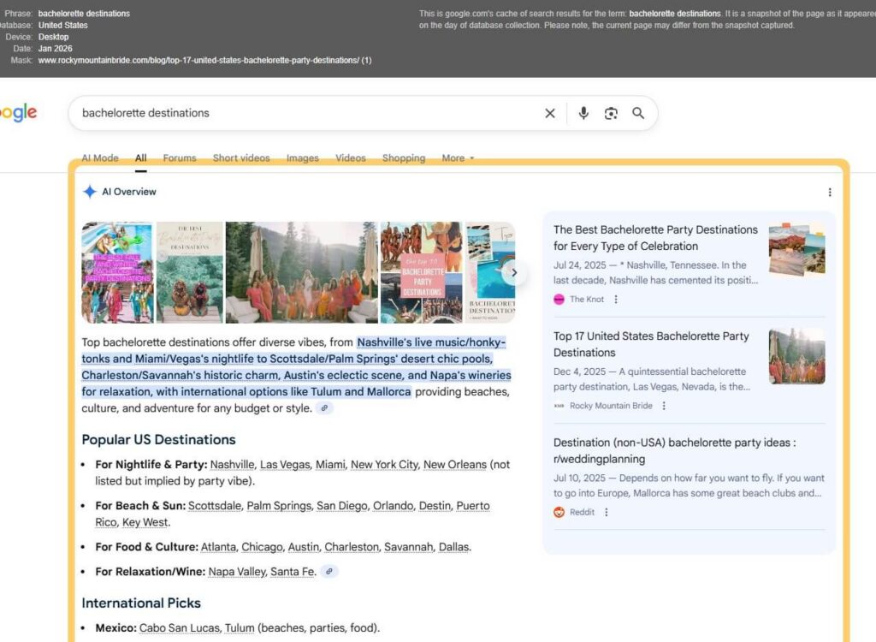876x642 pixels.
Task: Open the Best Bachelorette Party Destinations article
Action: tap(655, 238)
